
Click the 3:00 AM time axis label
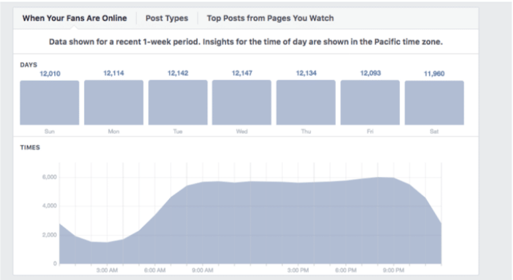tap(107, 270)
